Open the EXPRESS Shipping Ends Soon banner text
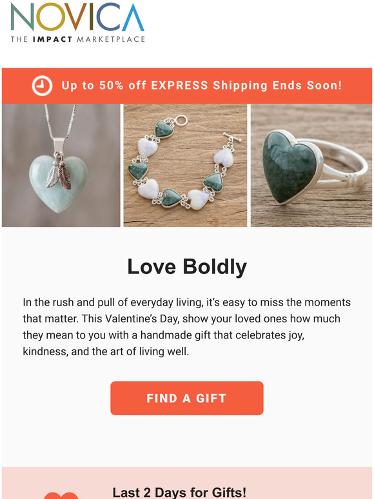This screenshot has height=499, width=374. [x=201, y=86]
